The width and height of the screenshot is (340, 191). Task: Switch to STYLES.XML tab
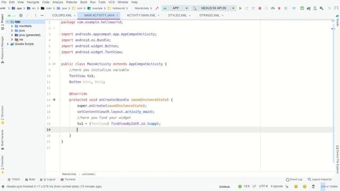(177, 15)
